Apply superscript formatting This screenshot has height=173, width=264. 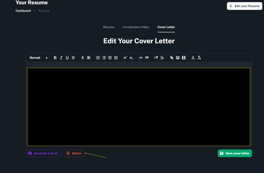point(125,58)
